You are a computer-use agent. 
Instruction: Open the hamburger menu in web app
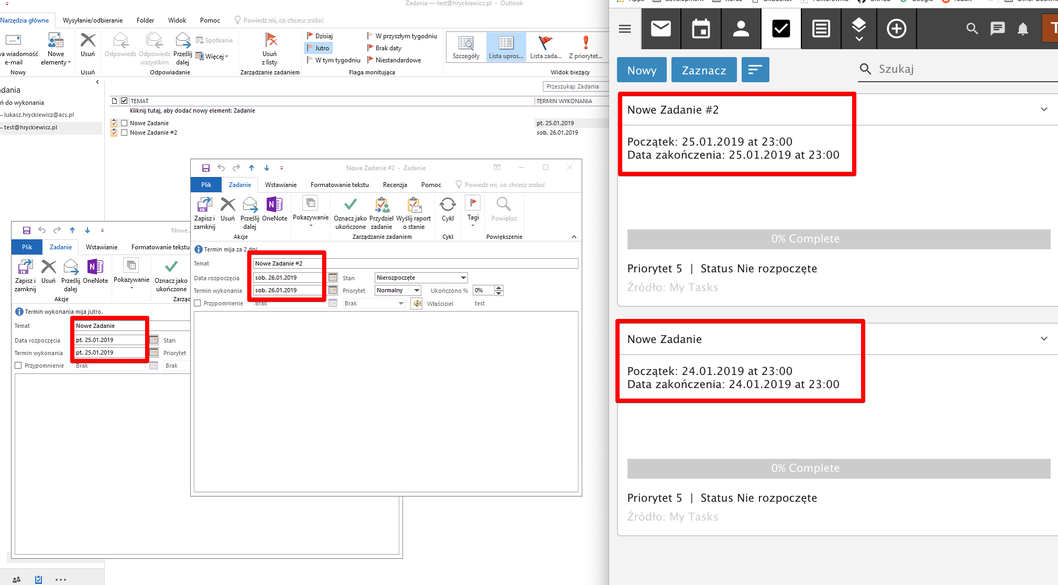click(x=624, y=29)
